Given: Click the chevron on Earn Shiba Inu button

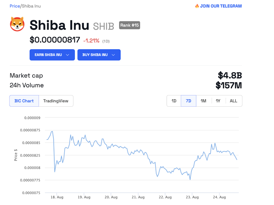Looking at the screenshot, I should point(68,55).
